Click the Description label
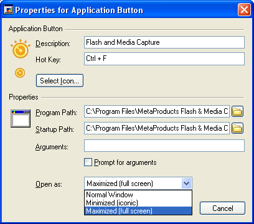The image size is (254, 224). 53,44
